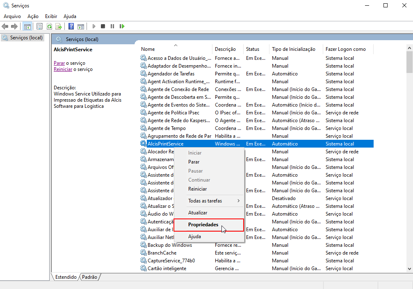413x289 pixels.
Task: Select the Acesso a Dados de Usuário service
Action: 179,58
